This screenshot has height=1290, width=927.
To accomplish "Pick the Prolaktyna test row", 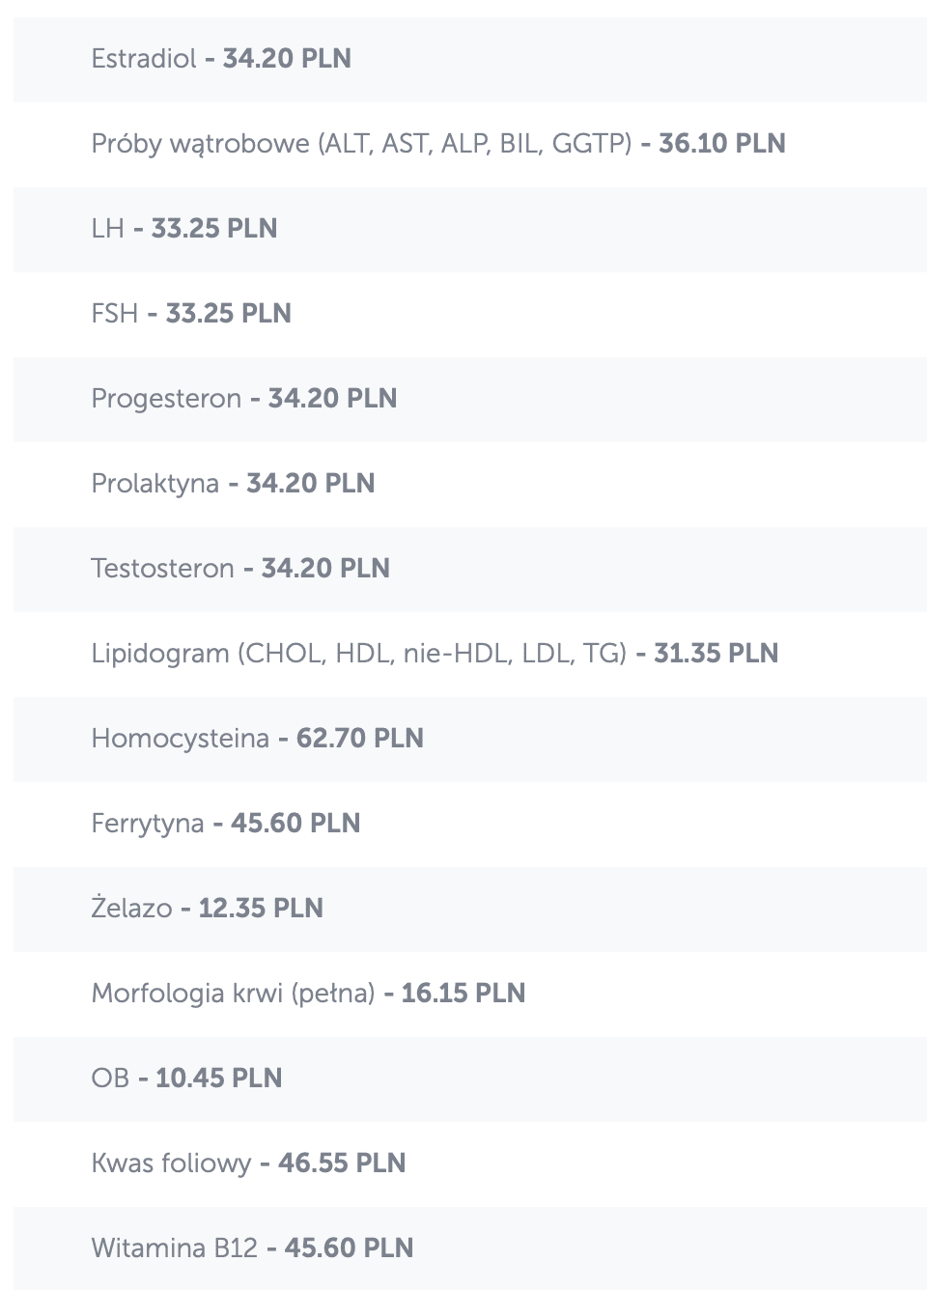I will pos(233,484).
